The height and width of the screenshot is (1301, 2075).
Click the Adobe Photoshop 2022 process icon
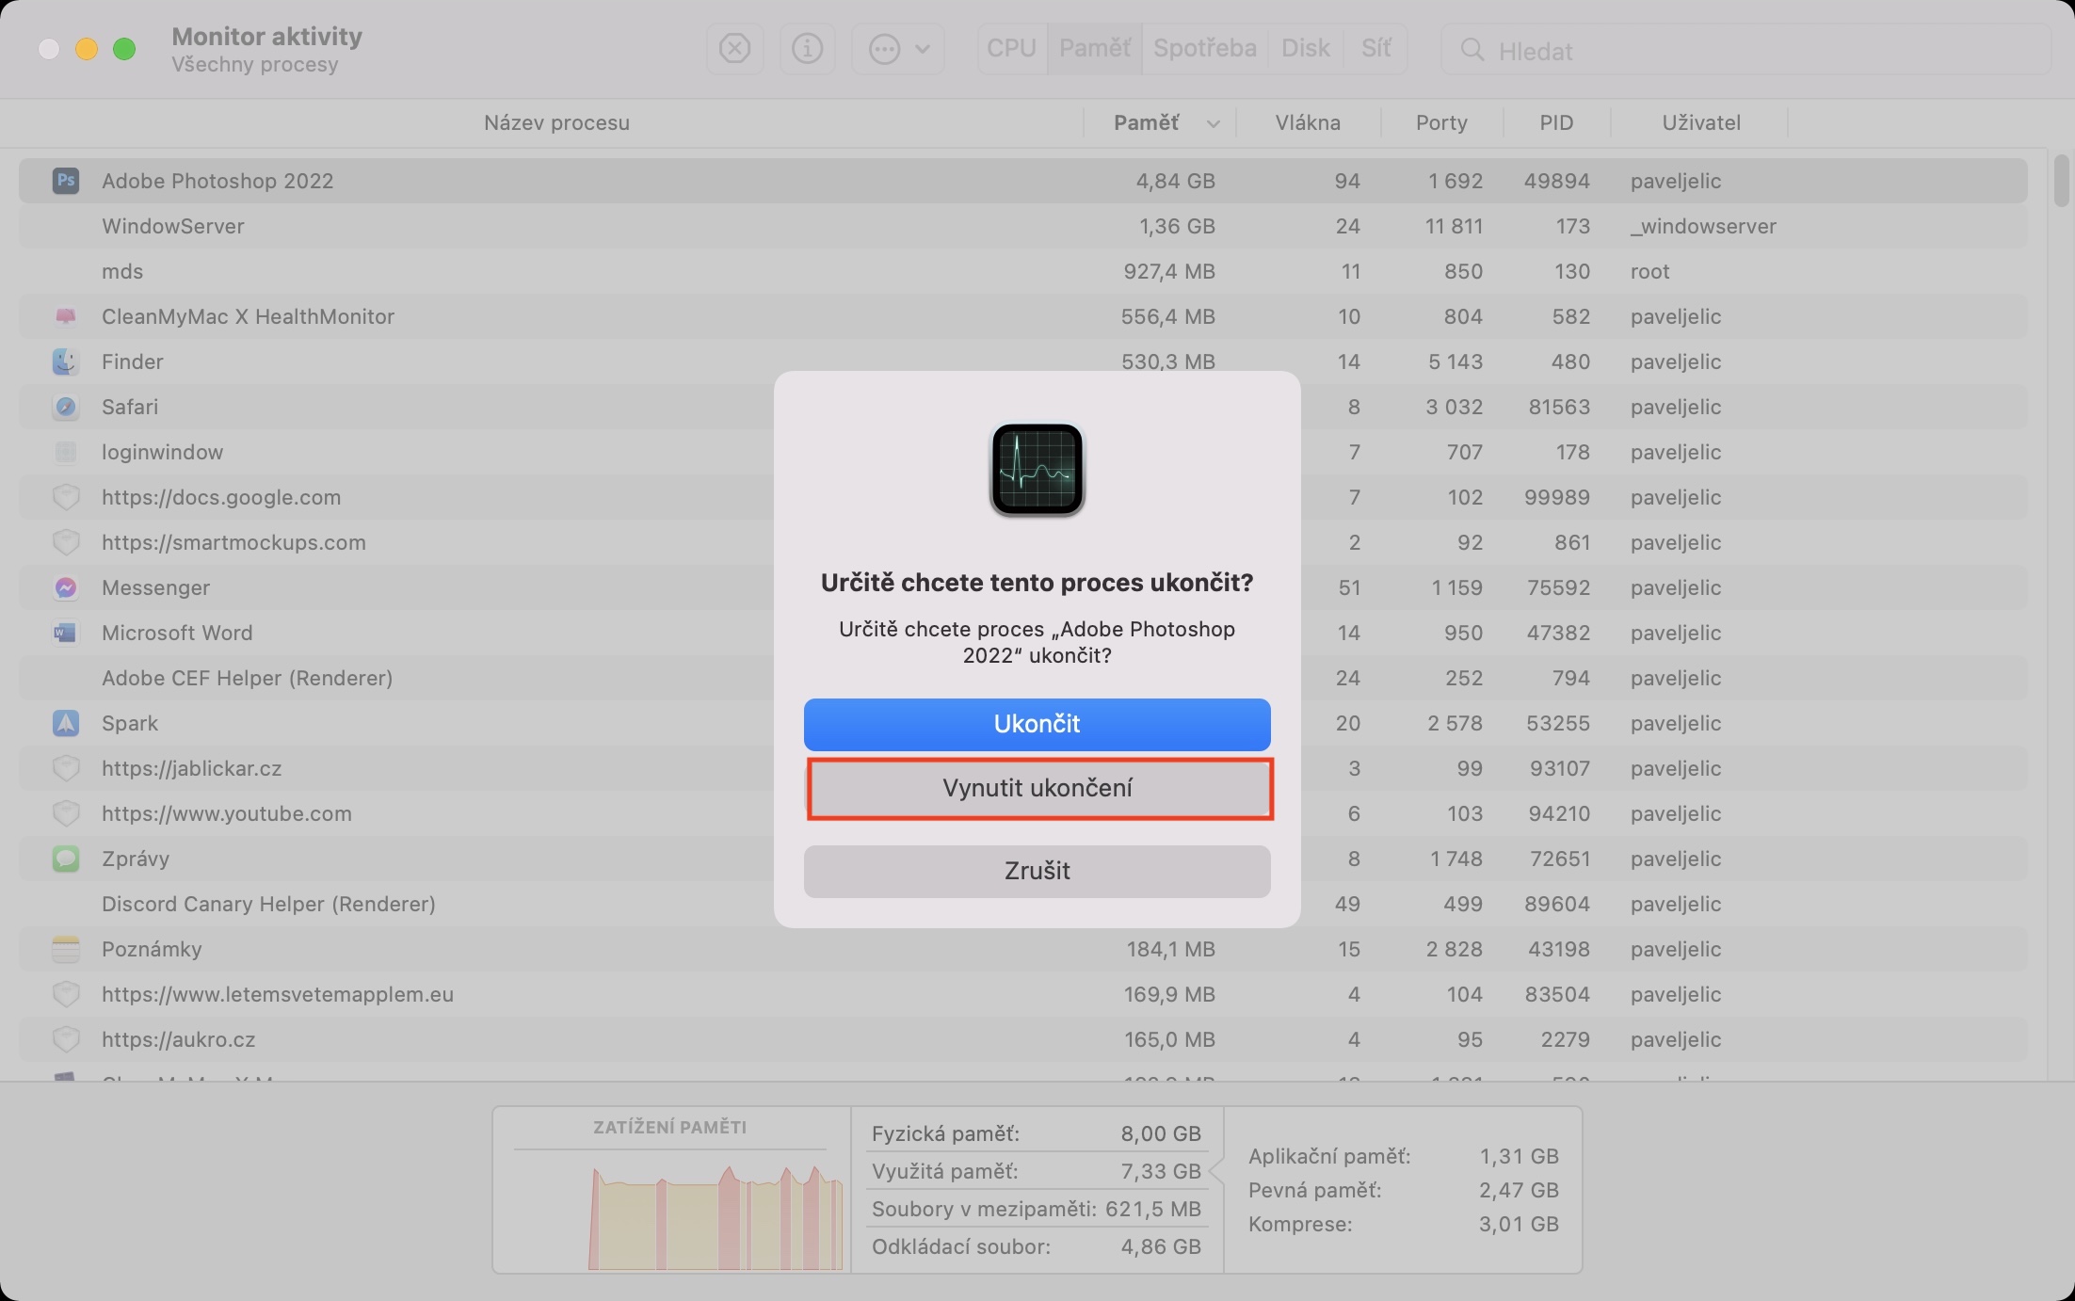pyautogui.click(x=65, y=181)
